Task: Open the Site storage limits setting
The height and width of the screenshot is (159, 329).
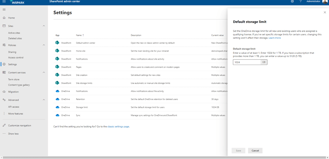Action: click(84, 83)
